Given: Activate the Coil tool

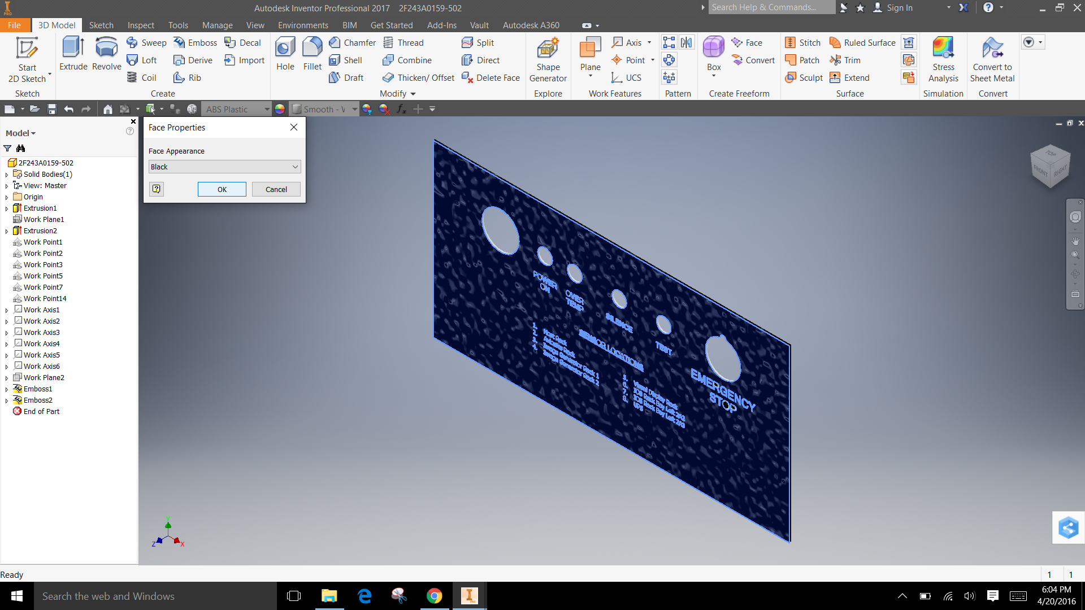Looking at the screenshot, I should [142, 77].
